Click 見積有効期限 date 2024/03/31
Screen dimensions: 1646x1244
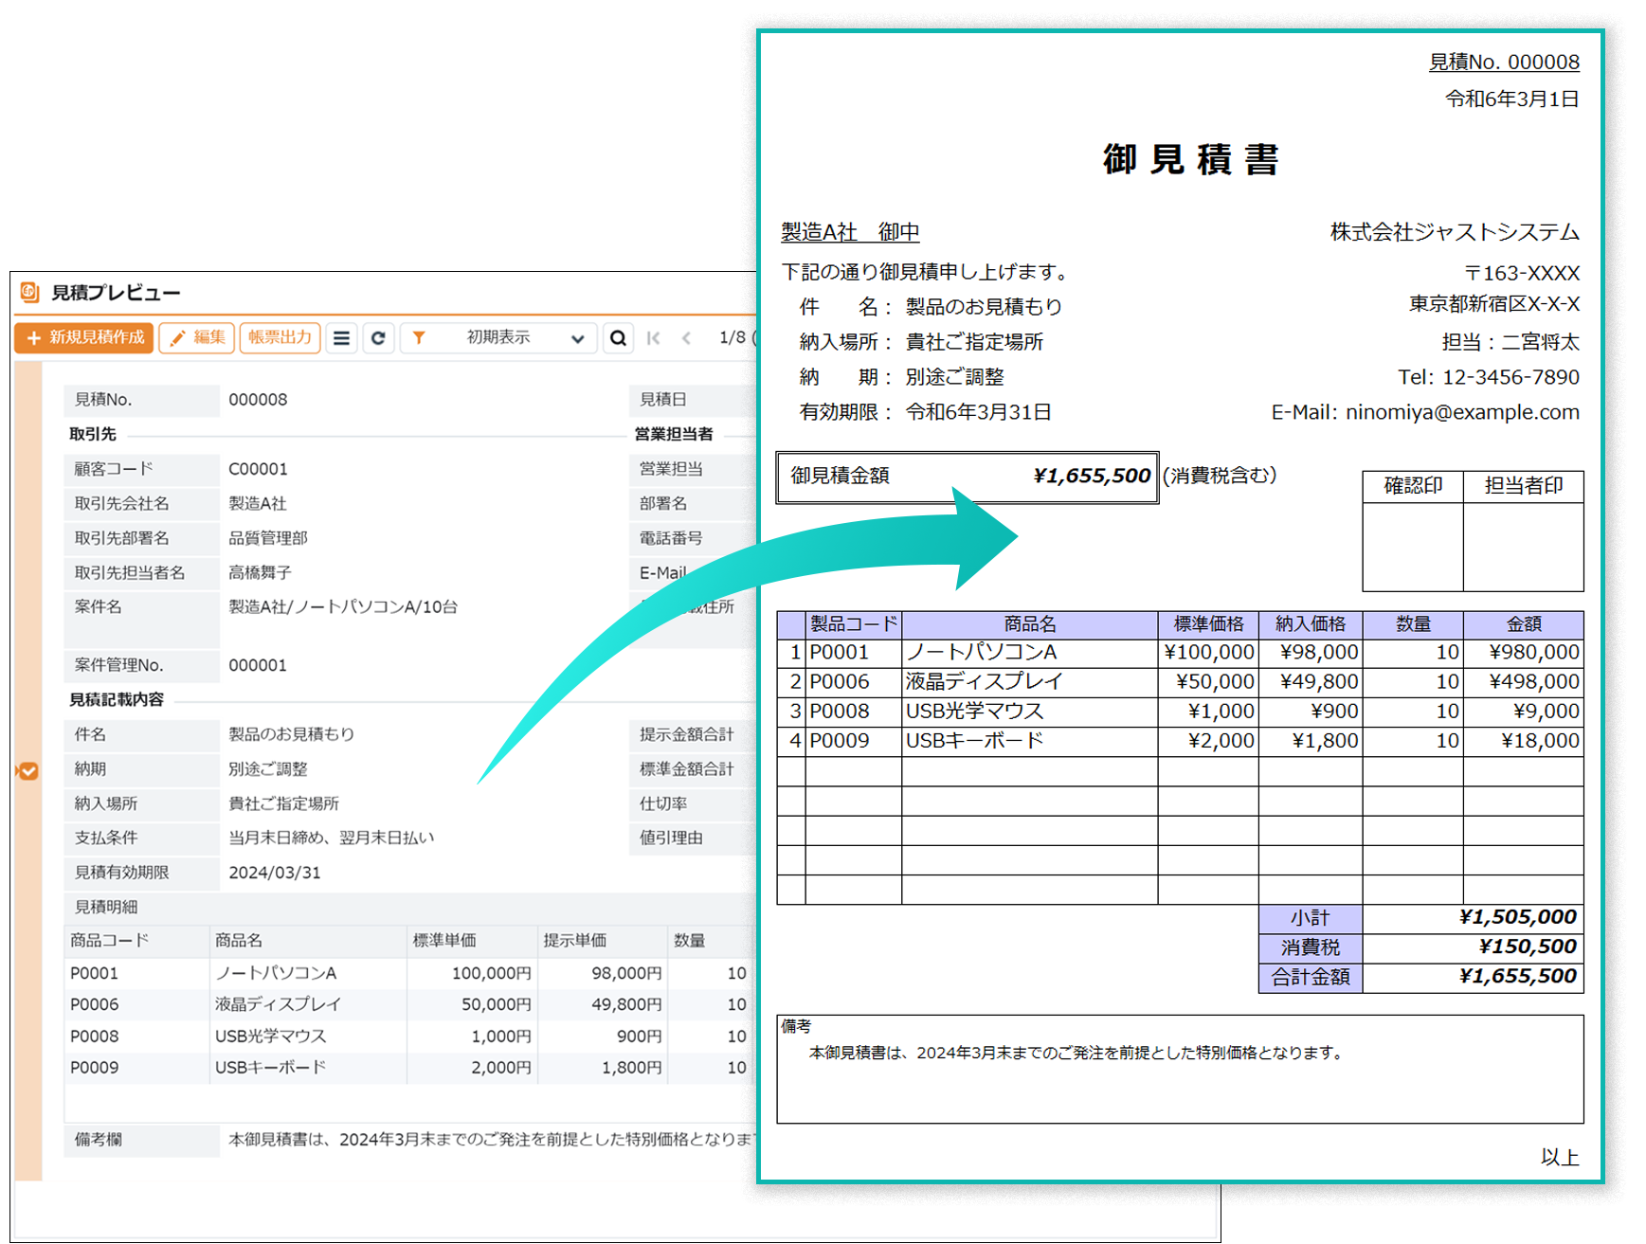pyautogui.click(x=275, y=873)
